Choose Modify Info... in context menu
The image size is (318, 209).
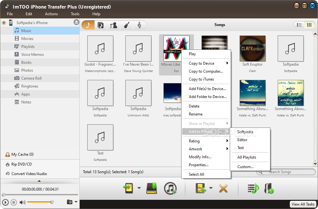click(x=206, y=157)
